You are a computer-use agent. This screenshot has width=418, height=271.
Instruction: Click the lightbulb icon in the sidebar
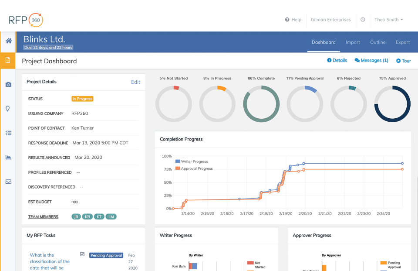pyautogui.click(x=8, y=108)
